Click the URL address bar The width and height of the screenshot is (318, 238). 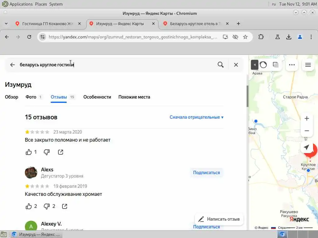click(133, 37)
